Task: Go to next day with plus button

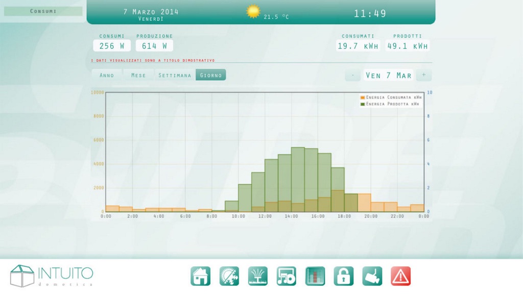Action: 423,75
